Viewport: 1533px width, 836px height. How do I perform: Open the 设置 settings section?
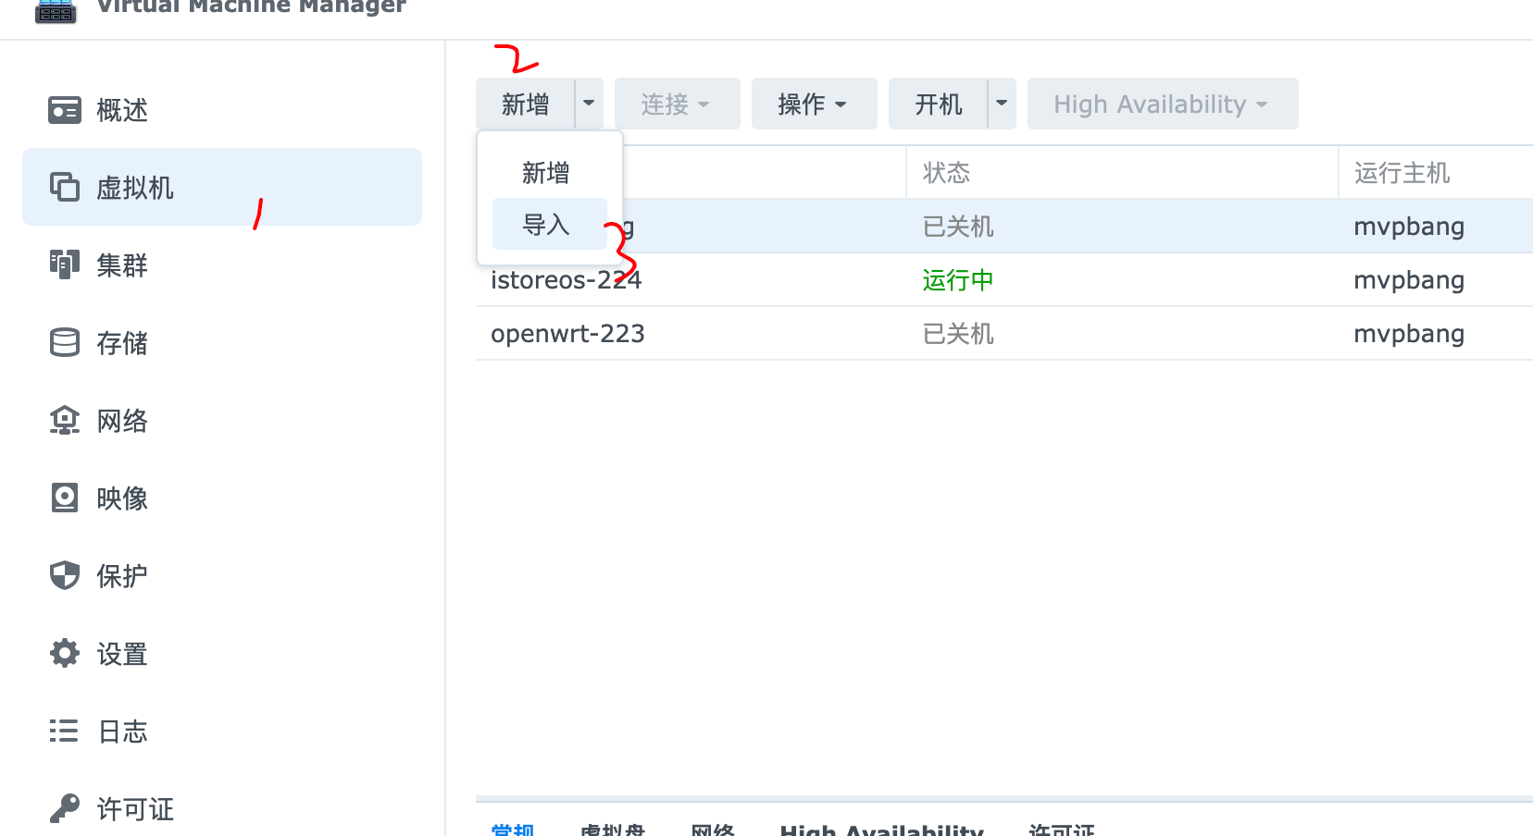coord(120,653)
